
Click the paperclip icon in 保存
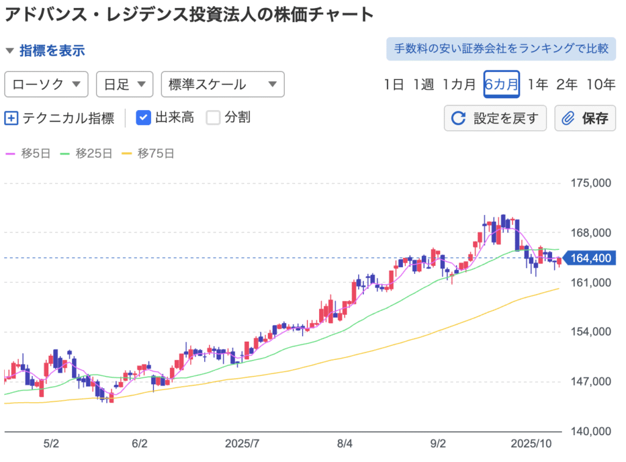[x=569, y=118]
